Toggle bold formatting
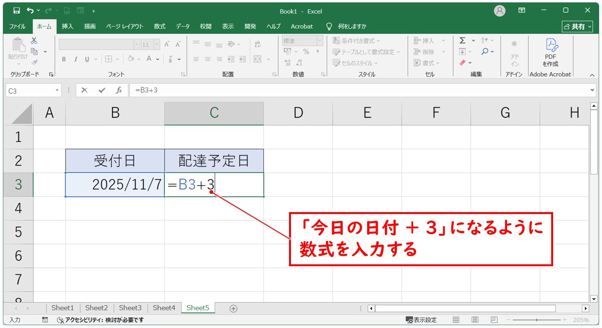602x328 pixels. coord(63,59)
